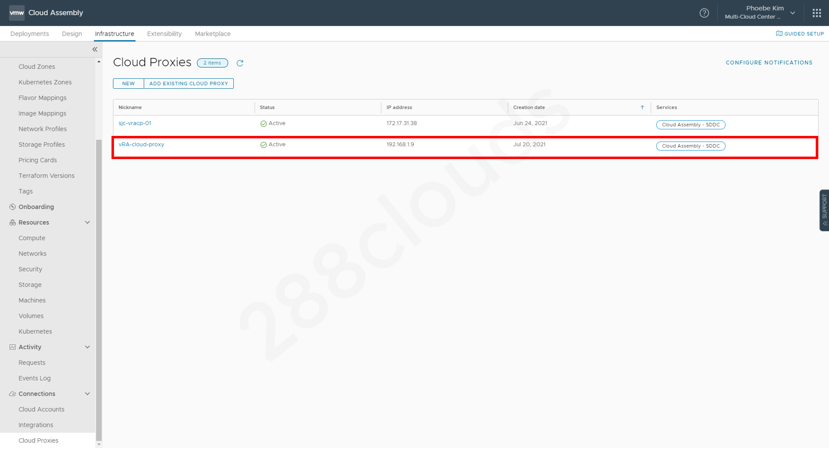This screenshot has height=452, width=829.
Task: Switch to the Design tab
Action: (72, 34)
